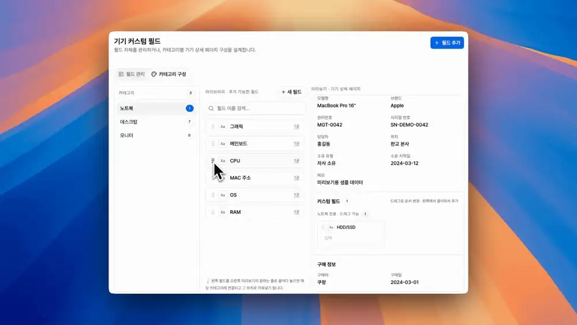The height and width of the screenshot is (325, 577).
Task: Click the blue 필드 추가 button
Action: (447, 43)
